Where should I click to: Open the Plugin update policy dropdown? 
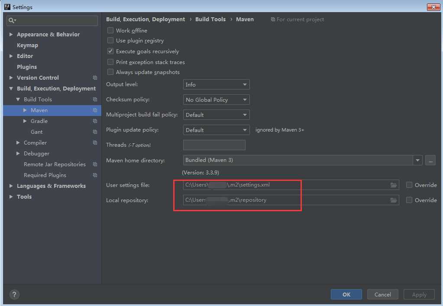[x=217, y=130]
